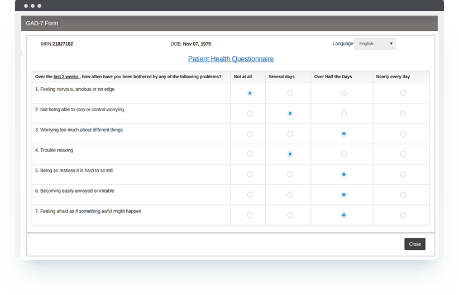Mark 'Not at all' for worrying too much
The image size is (459, 295).
tap(250, 134)
